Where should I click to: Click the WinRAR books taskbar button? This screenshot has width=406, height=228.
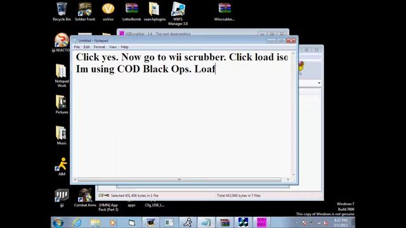(x=225, y=222)
